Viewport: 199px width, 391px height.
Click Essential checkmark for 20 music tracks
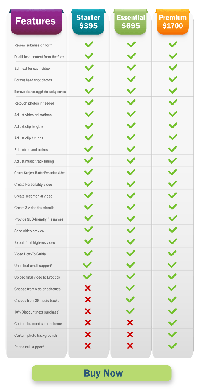130,299
